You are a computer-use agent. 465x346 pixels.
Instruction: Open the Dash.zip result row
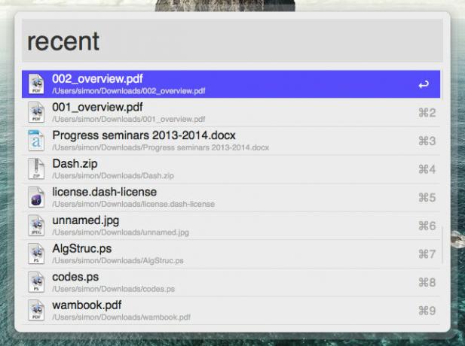[x=231, y=169]
